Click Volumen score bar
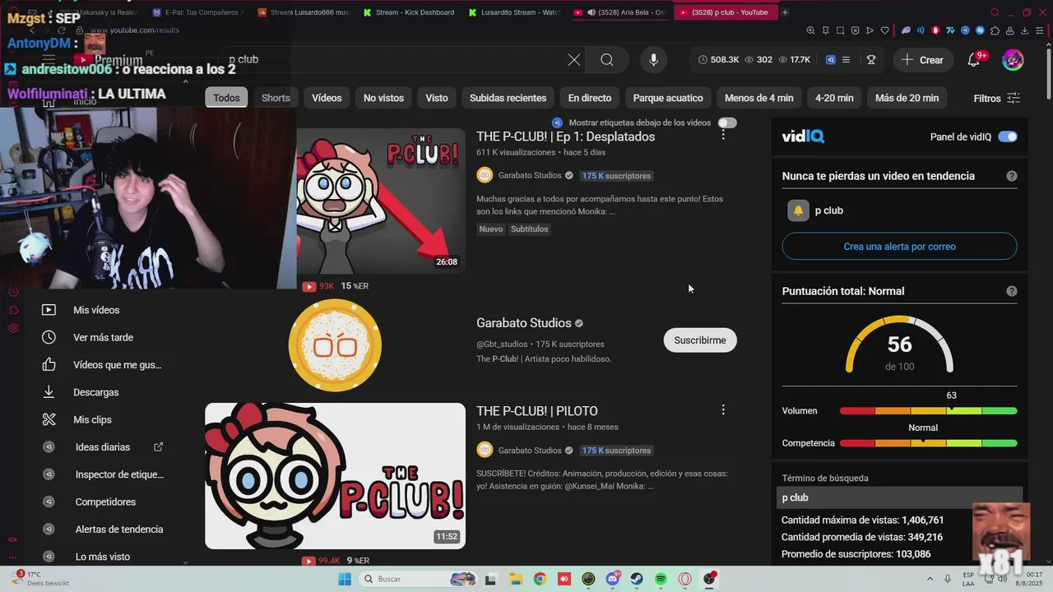 (928, 410)
